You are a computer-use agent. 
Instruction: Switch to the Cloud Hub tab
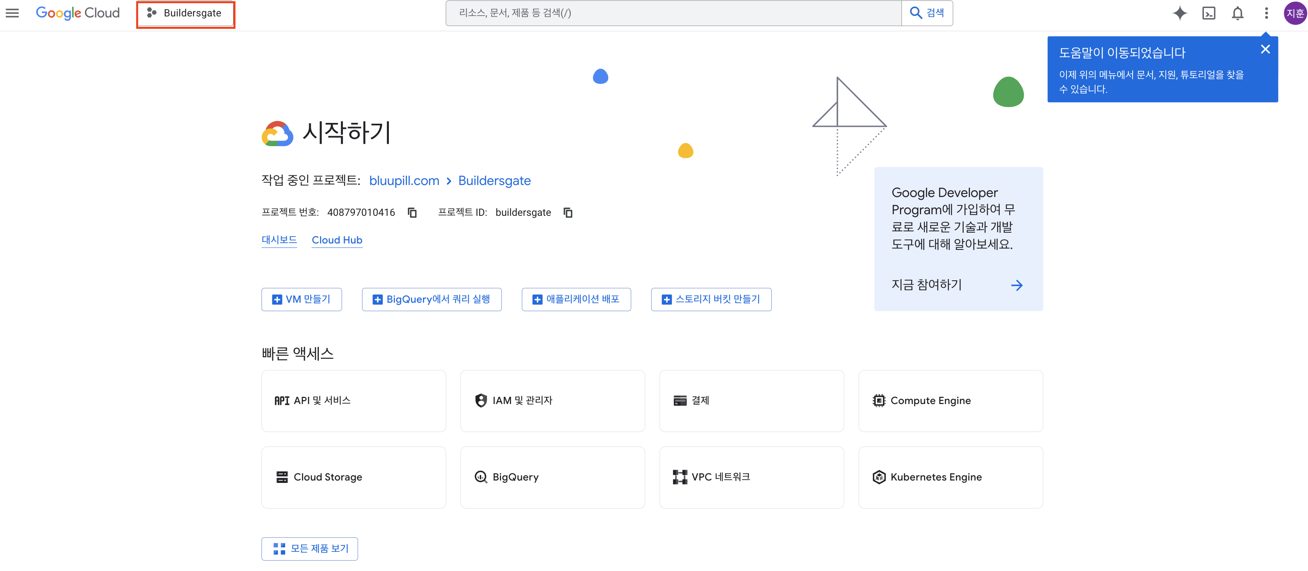click(x=337, y=240)
